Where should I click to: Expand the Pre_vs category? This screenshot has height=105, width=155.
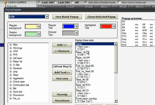(x=11, y=99)
